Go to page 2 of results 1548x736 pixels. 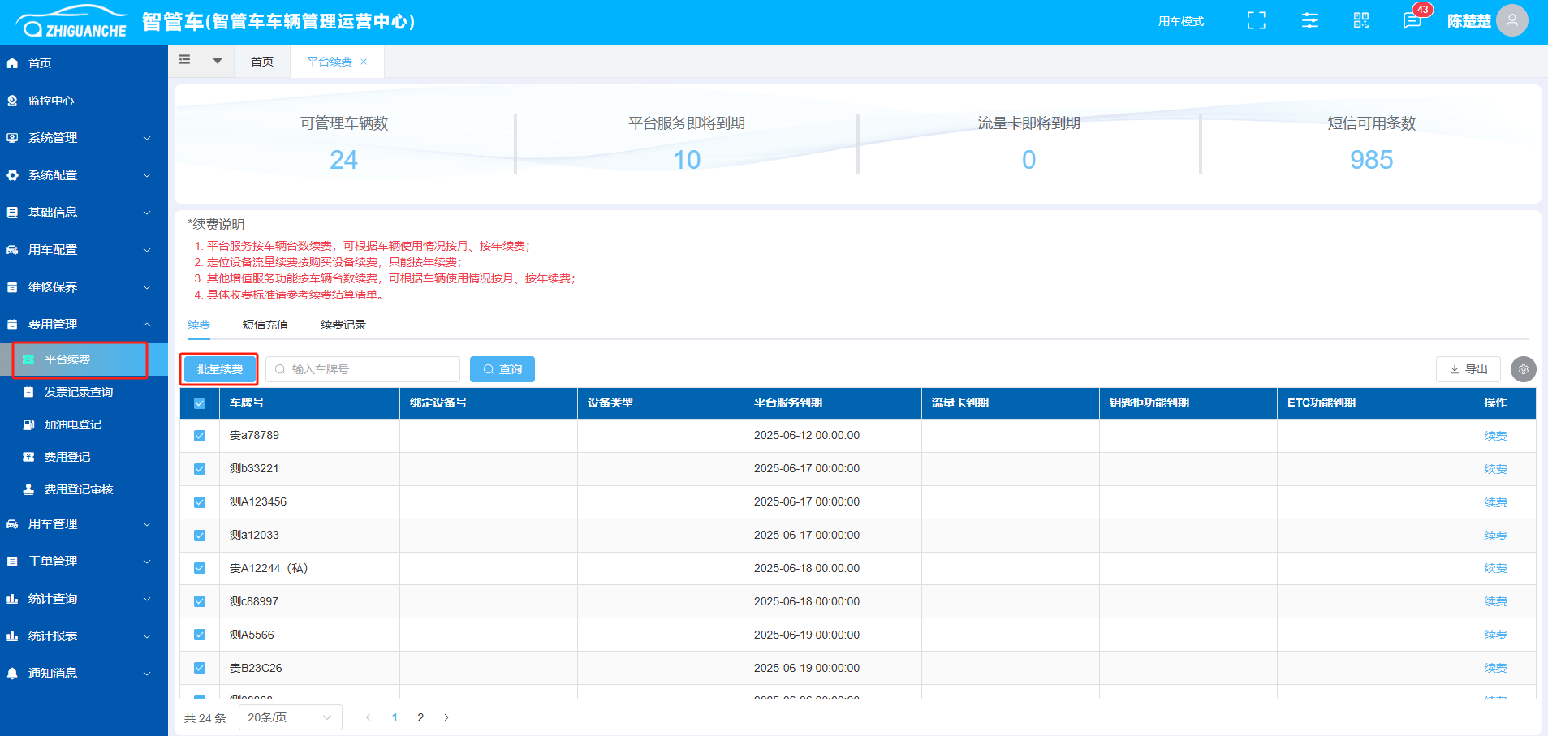pyautogui.click(x=420, y=717)
